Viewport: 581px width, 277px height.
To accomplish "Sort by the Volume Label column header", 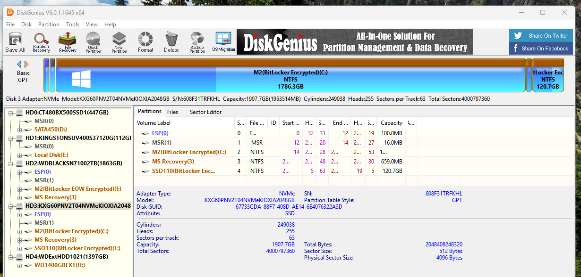I will pos(185,123).
